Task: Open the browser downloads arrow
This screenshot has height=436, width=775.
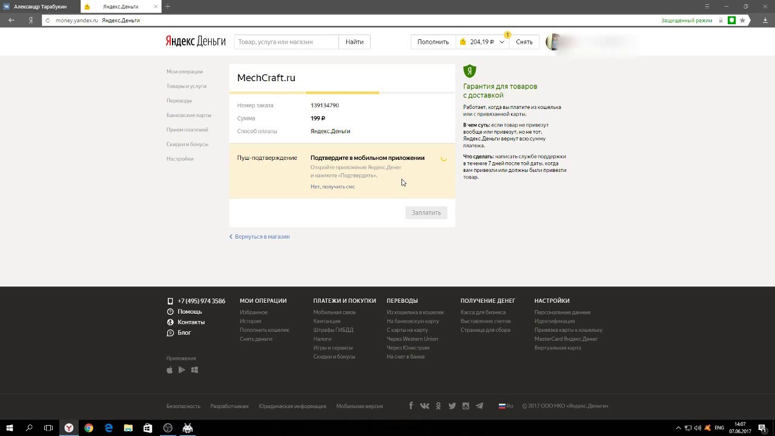Action: (x=765, y=20)
